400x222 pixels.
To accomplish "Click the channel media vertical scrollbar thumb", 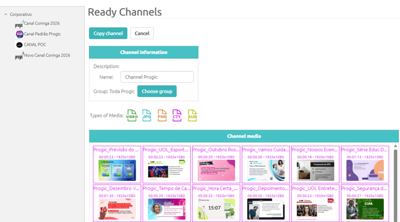I will (395, 186).
